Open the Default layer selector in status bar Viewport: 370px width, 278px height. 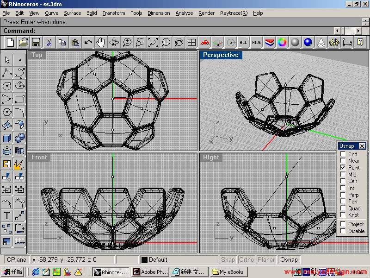tap(178, 260)
